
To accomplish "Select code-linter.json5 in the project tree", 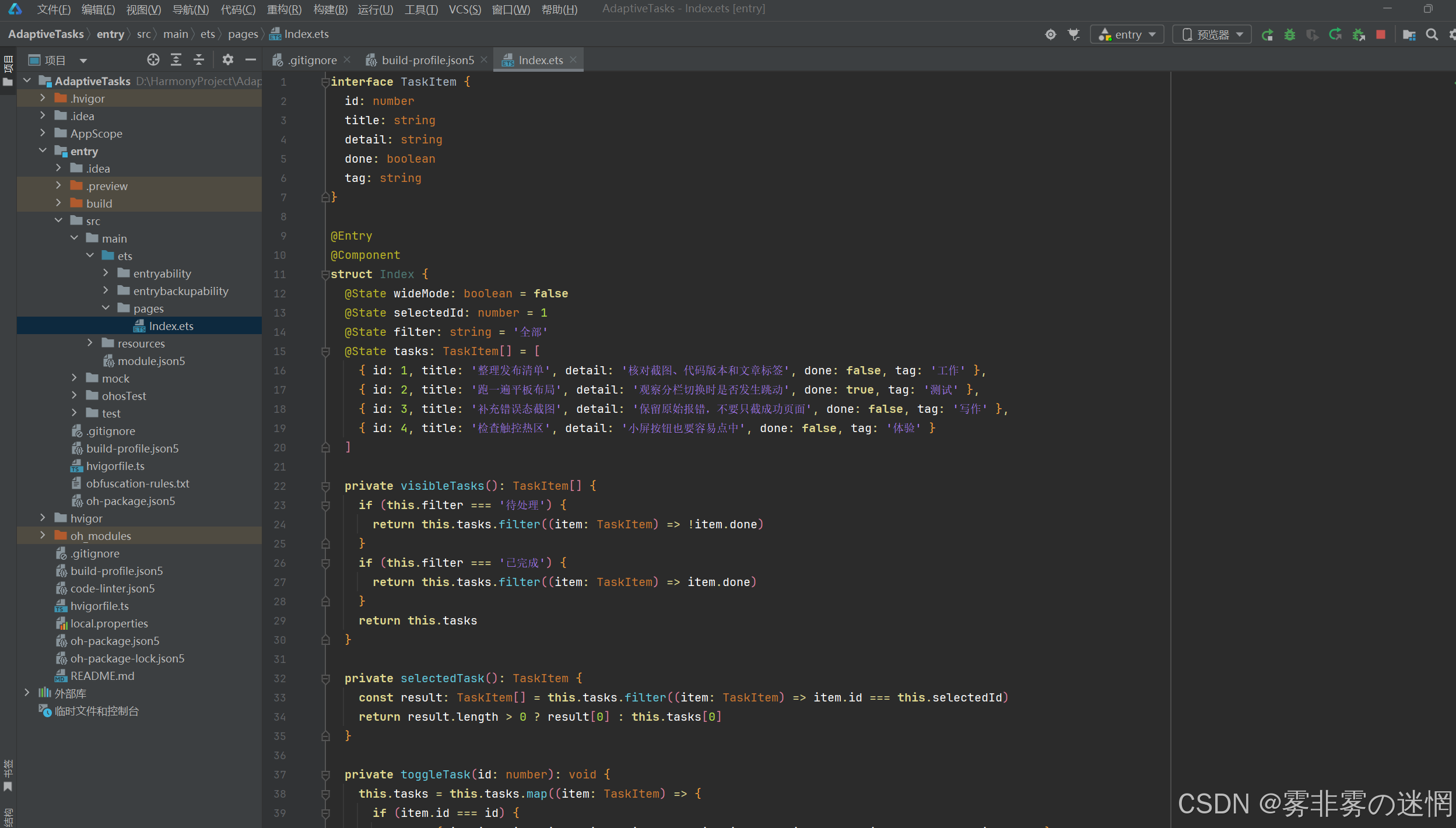I will pos(139,588).
